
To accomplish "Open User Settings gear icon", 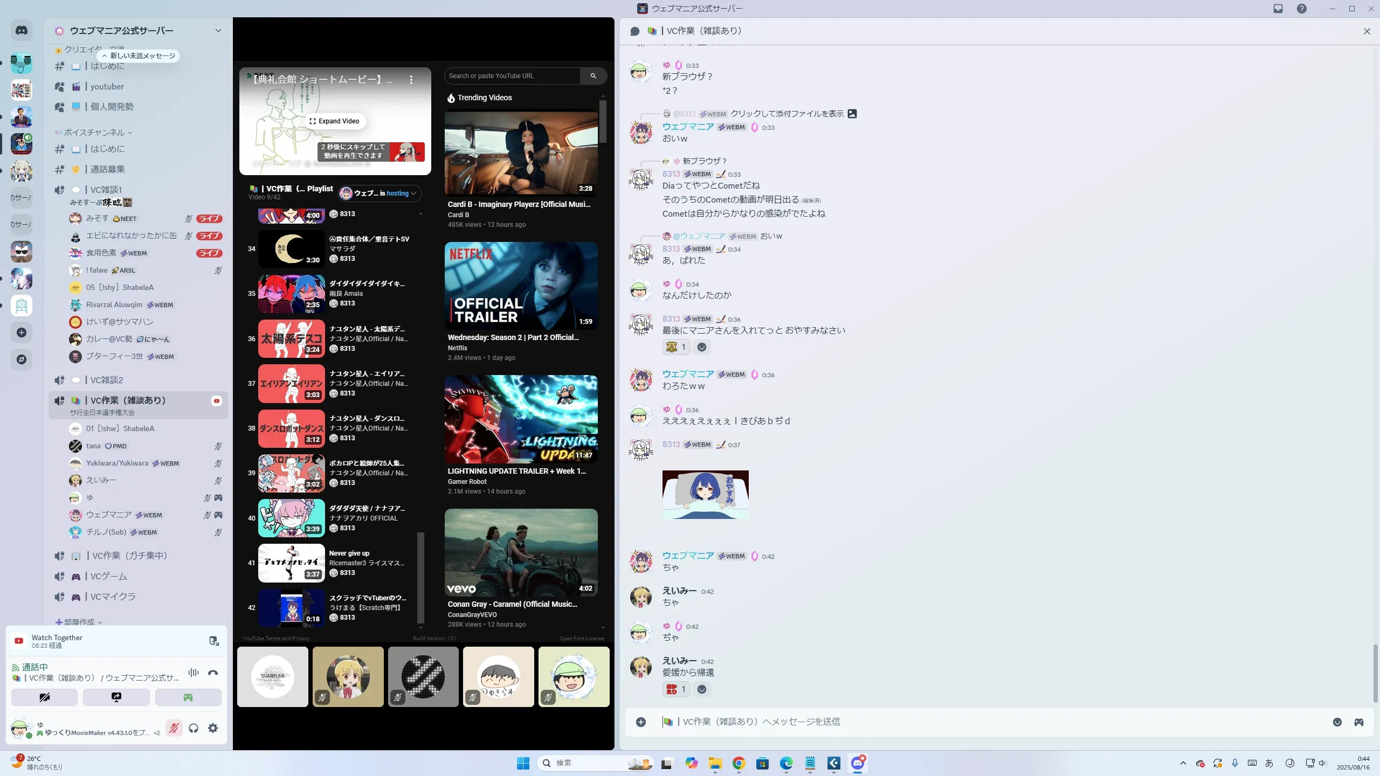I will click(x=213, y=728).
